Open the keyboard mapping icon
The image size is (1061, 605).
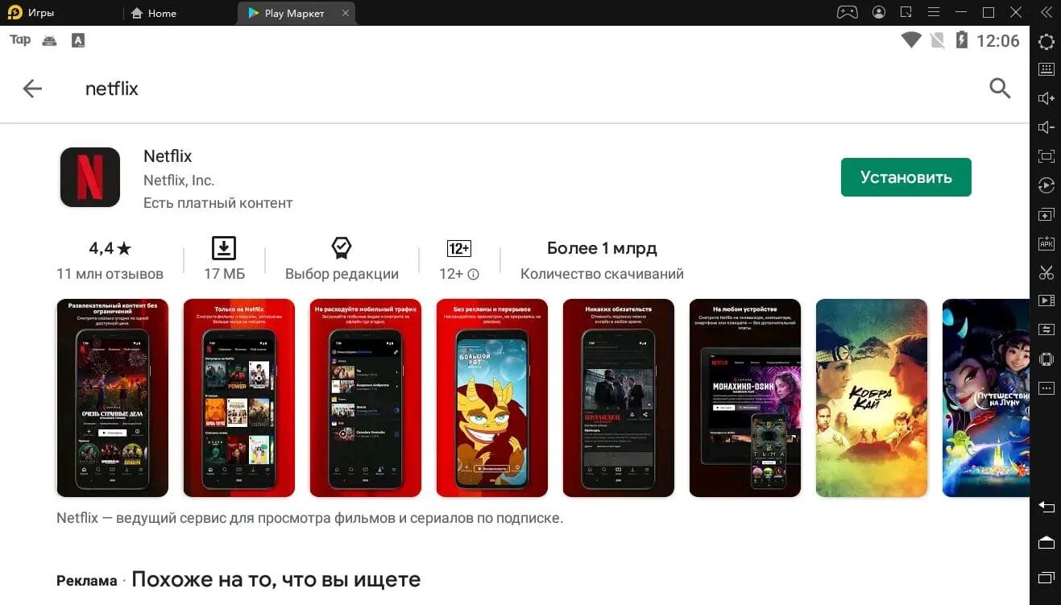1046,69
